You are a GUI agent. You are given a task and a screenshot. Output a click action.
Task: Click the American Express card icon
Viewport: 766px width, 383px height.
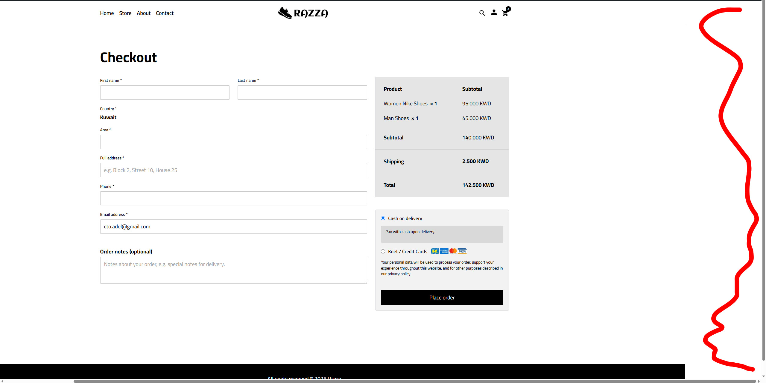(x=444, y=251)
